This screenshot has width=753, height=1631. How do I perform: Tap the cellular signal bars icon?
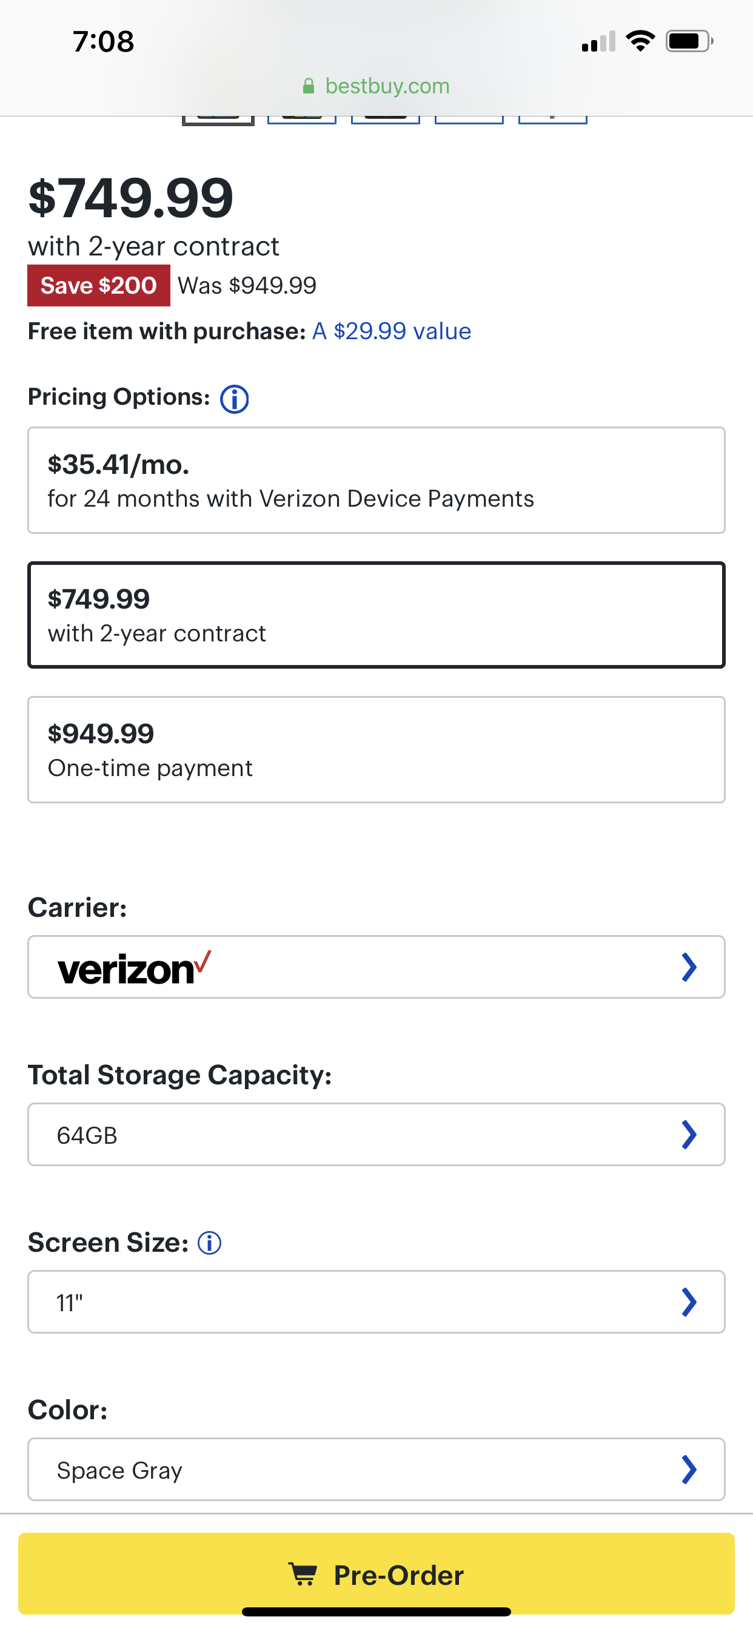point(598,41)
